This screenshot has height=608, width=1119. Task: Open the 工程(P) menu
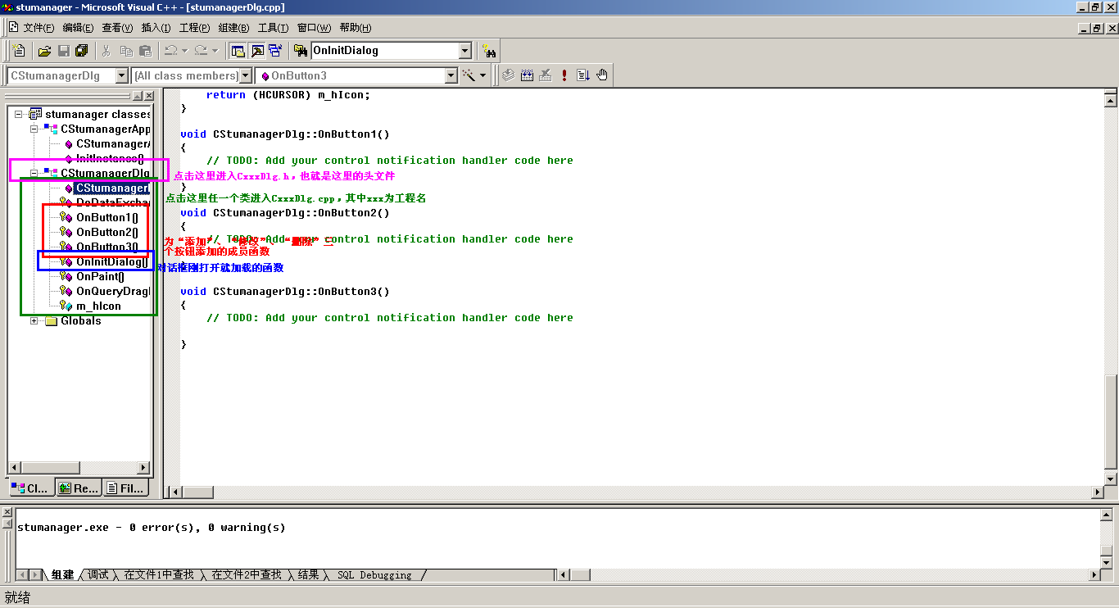click(x=194, y=28)
